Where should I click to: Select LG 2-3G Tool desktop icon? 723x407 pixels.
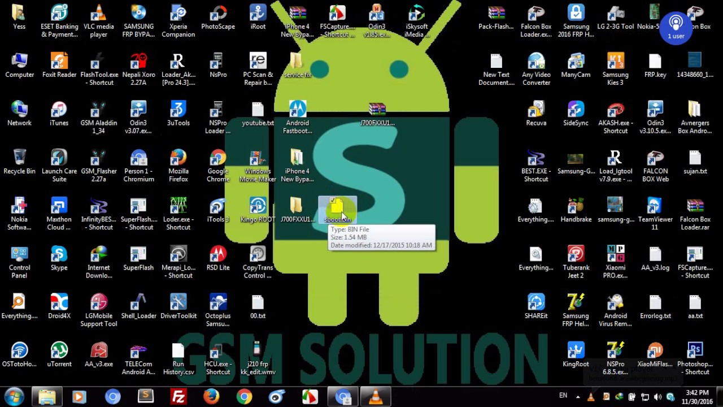point(616,17)
